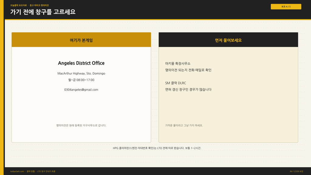
Task: Click the footer text 'LTO 창구 안내가 최종'
Action: [46, 171]
